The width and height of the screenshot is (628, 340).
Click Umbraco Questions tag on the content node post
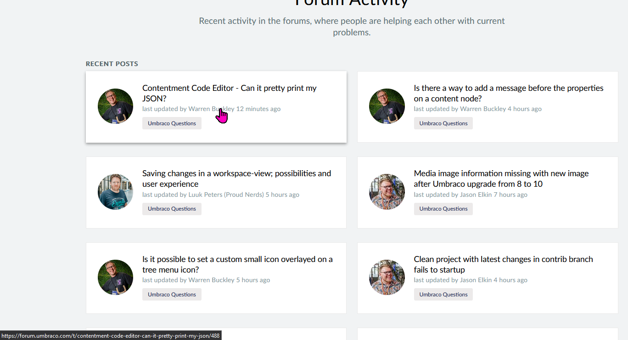[443, 123]
